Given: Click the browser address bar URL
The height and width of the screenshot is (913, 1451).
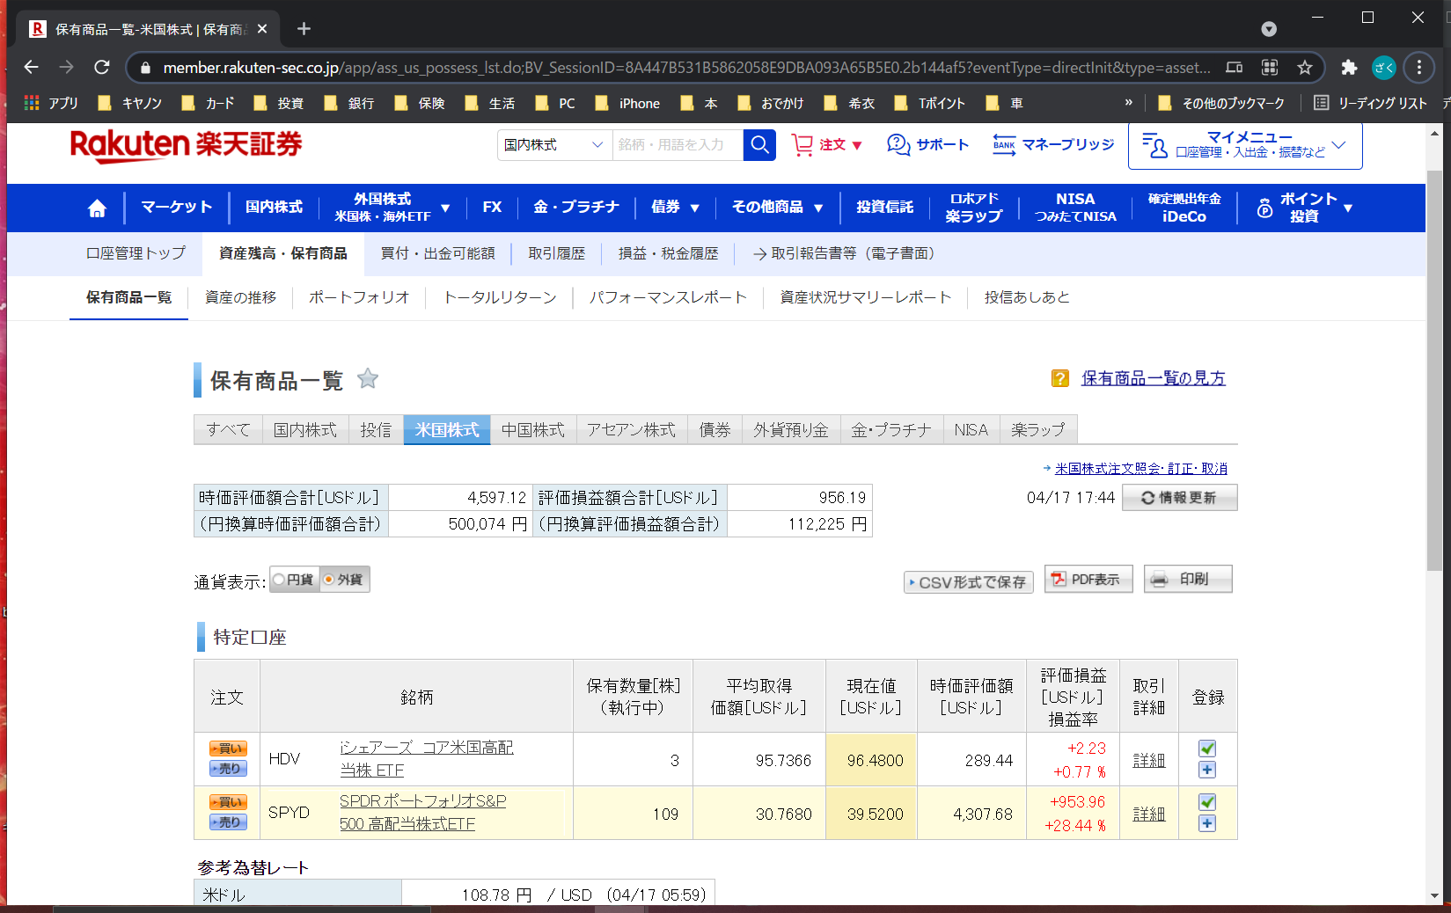Looking at the screenshot, I should pos(686,68).
